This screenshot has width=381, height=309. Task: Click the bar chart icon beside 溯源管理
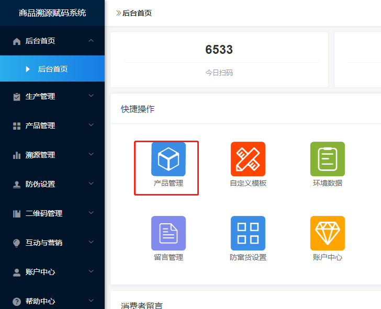click(x=17, y=155)
